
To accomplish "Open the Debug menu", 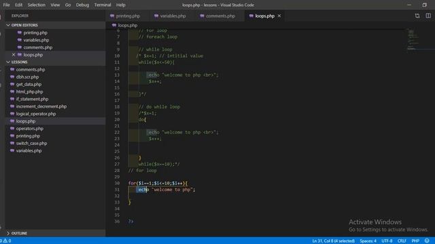I will (x=82, y=5).
